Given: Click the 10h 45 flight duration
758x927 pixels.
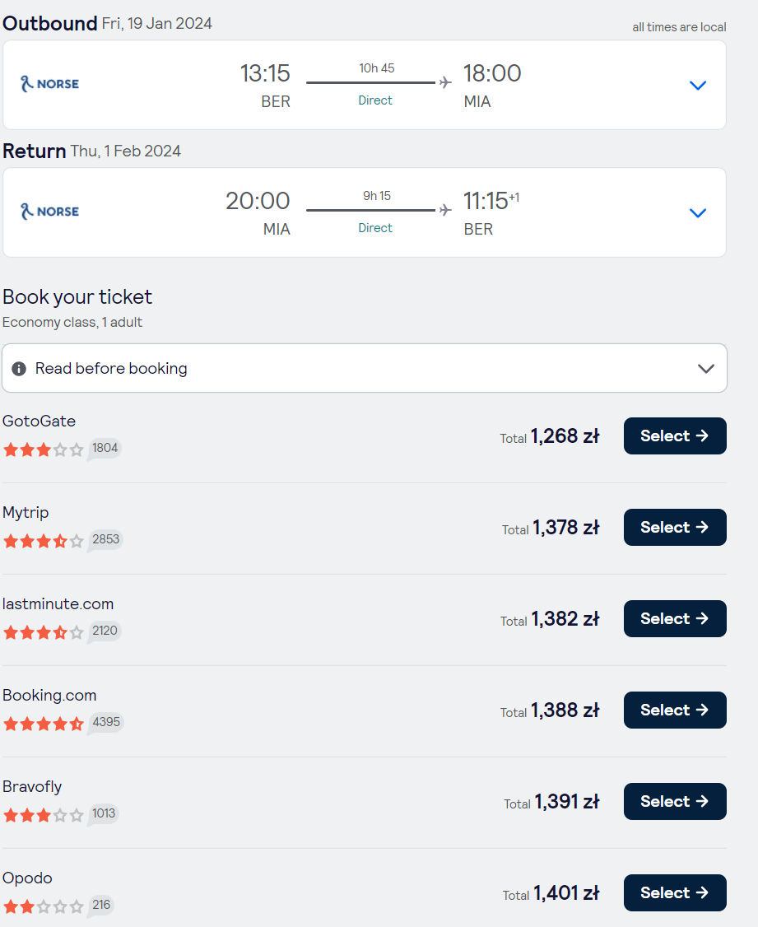Looking at the screenshot, I should (377, 68).
